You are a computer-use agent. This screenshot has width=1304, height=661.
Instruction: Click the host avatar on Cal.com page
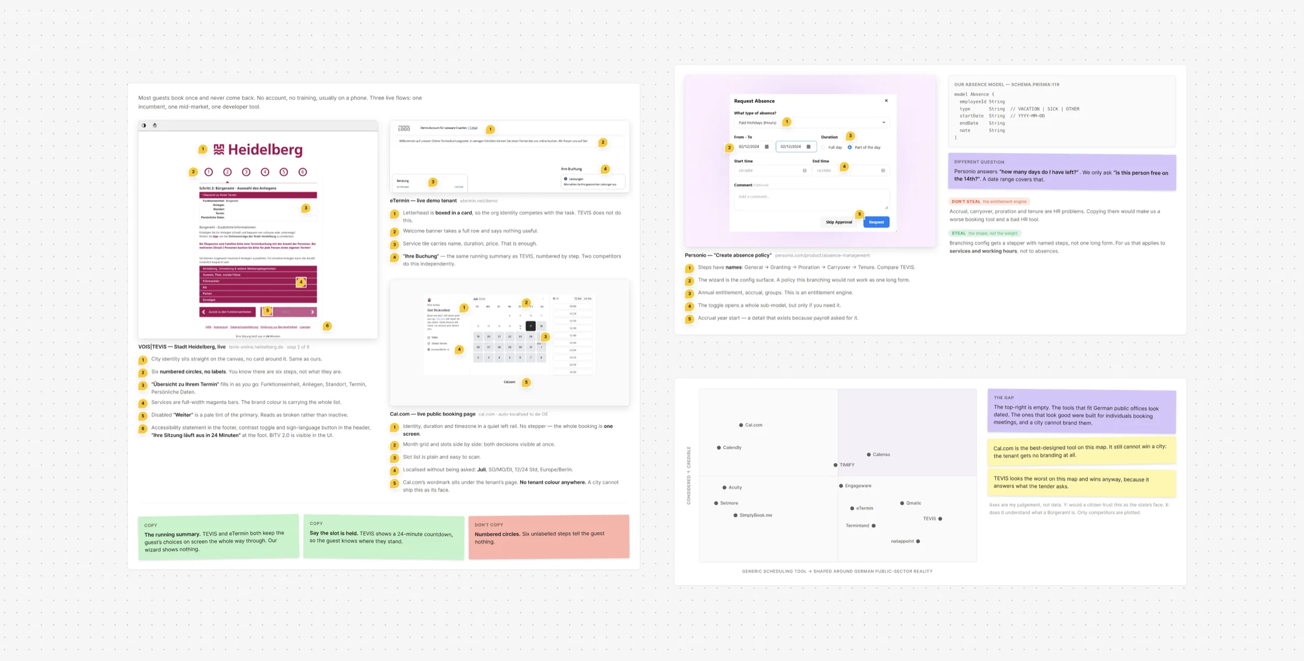coord(429,300)
